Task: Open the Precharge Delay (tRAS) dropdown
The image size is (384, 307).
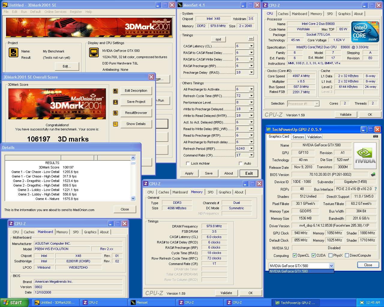Action: [x=251, y=72]
